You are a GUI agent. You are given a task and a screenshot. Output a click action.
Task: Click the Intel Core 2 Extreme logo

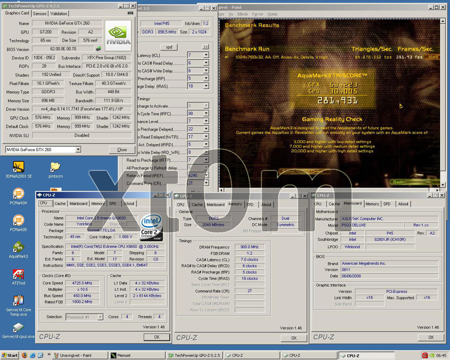[152, 227]
